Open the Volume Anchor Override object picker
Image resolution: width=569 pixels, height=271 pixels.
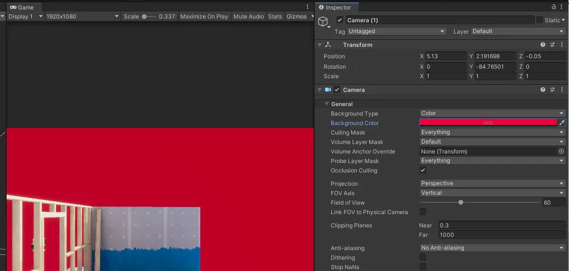click(561, 152)
